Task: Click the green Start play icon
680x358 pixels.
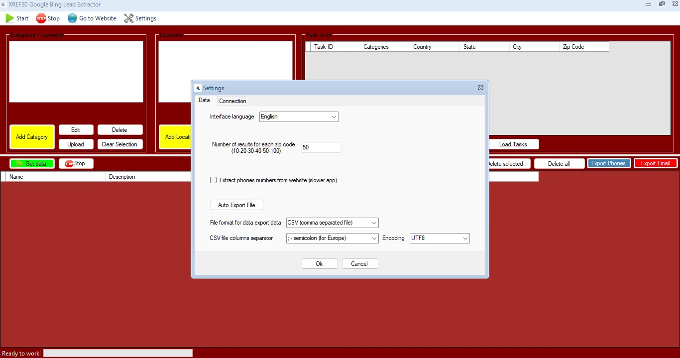Action: 10,18
